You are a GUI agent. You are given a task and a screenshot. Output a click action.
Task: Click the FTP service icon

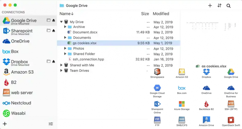157,120
